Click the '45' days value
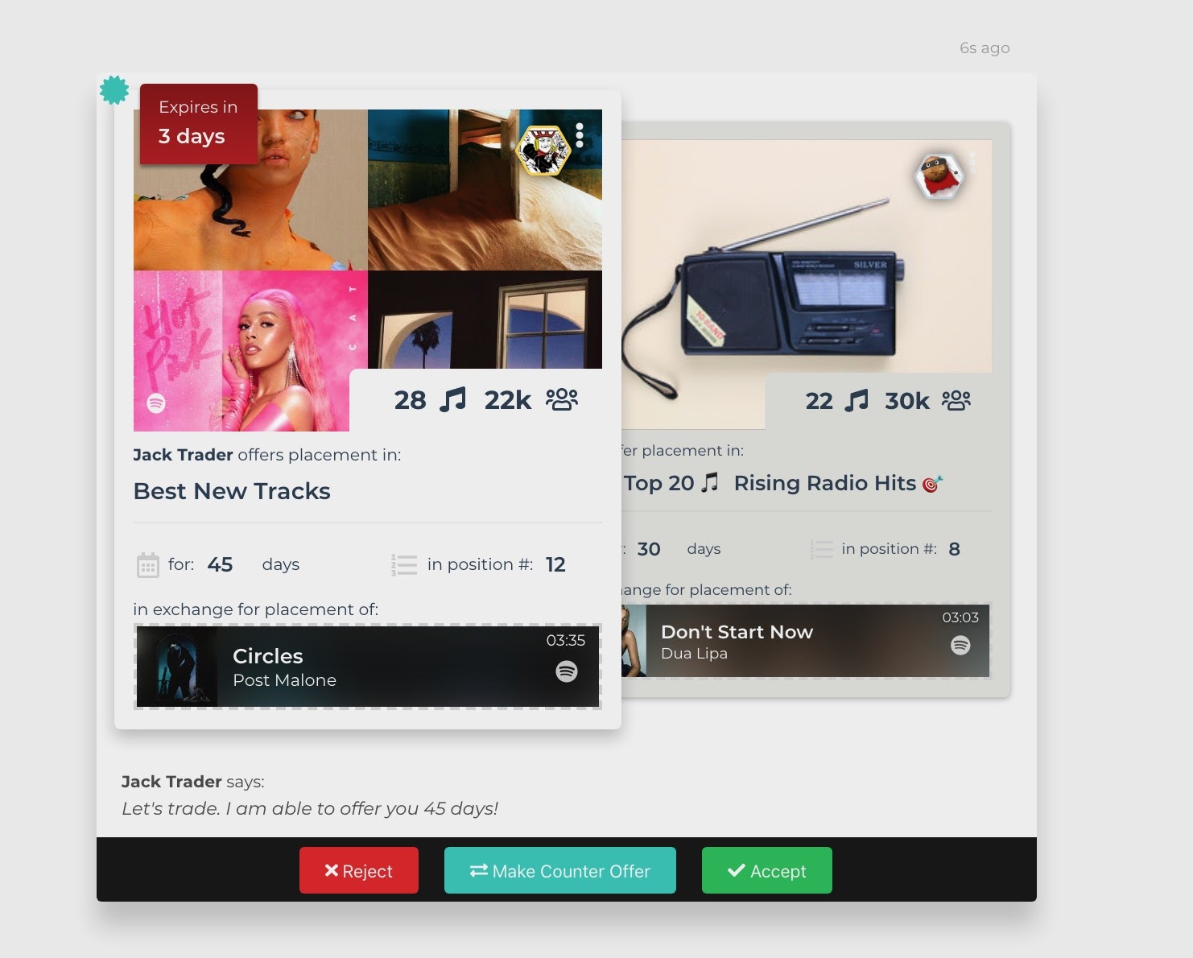The image size is (1193, 958). (x=220, y=564)
